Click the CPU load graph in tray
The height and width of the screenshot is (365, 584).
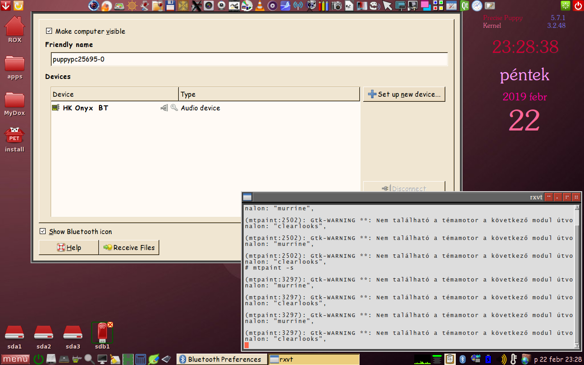(x=422, y=360)
